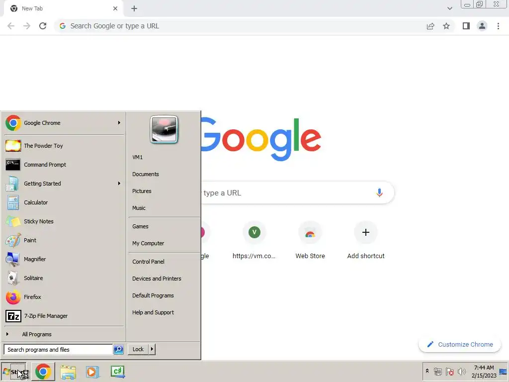Click Add shortcut tile
Image resolution: width=509 pixels, height=382 pixels.
tap(365, 240)
